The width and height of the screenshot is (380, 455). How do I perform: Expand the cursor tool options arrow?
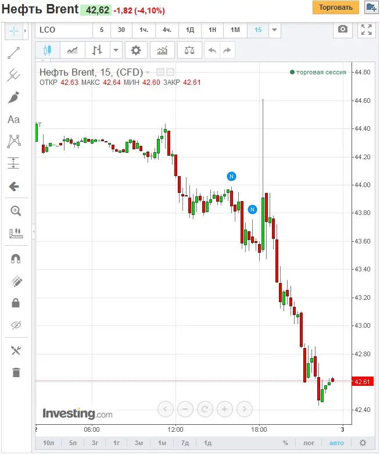coord(25,31)
